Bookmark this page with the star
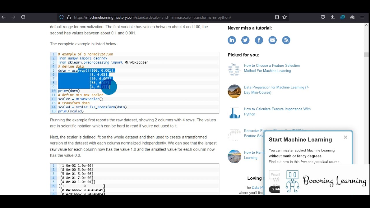Screen dimensions: 370x208 (285, 17)
